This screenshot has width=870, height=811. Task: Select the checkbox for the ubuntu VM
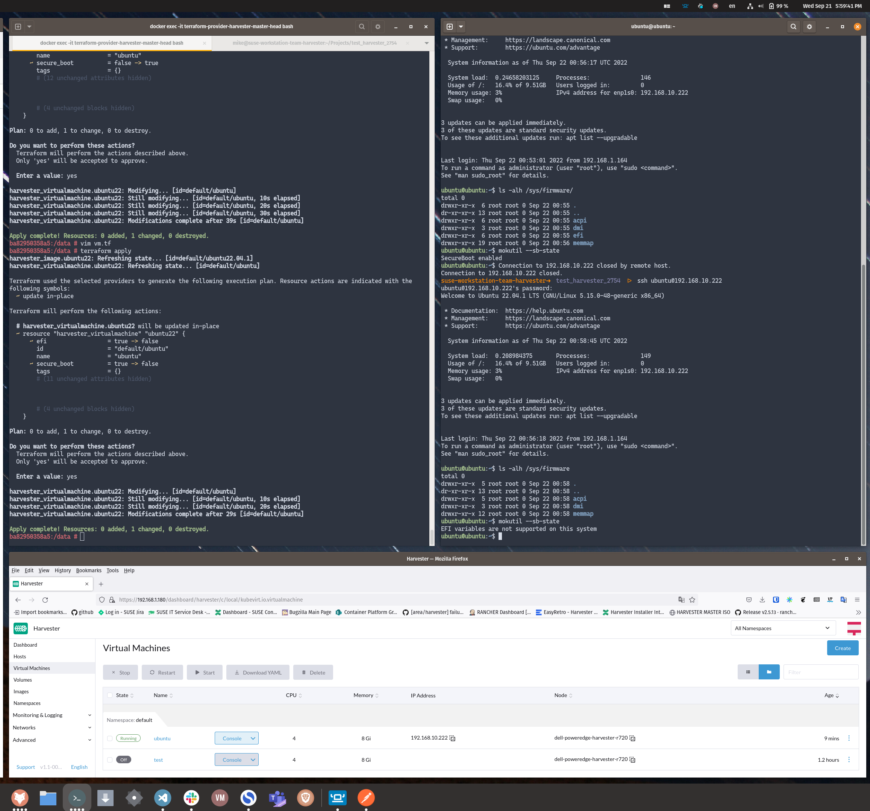pyautogui.click(x=110, y=738)
